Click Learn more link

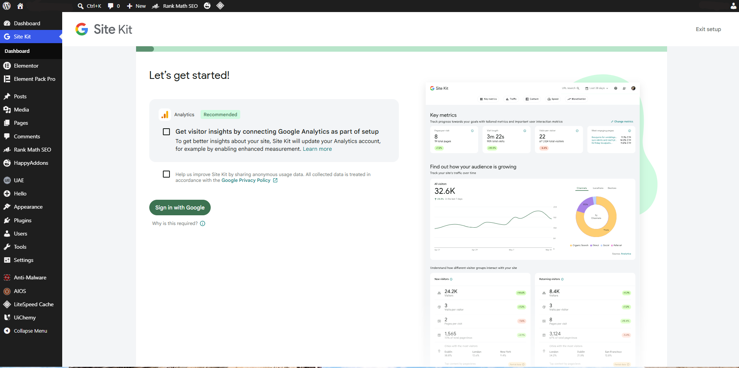(x=317, y=149)
